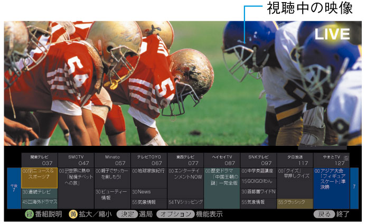Select the Minato 057 channel header
This screenshot has height=224, width=366.
point(112,160)
